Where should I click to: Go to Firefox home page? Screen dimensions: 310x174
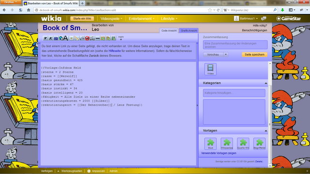tap(29, 10)
